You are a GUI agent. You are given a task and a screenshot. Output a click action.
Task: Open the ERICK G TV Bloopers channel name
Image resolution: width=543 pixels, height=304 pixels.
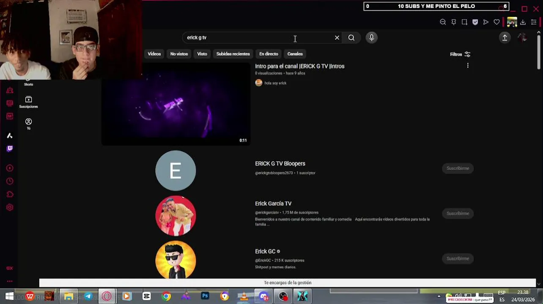(x=280, y=163)
